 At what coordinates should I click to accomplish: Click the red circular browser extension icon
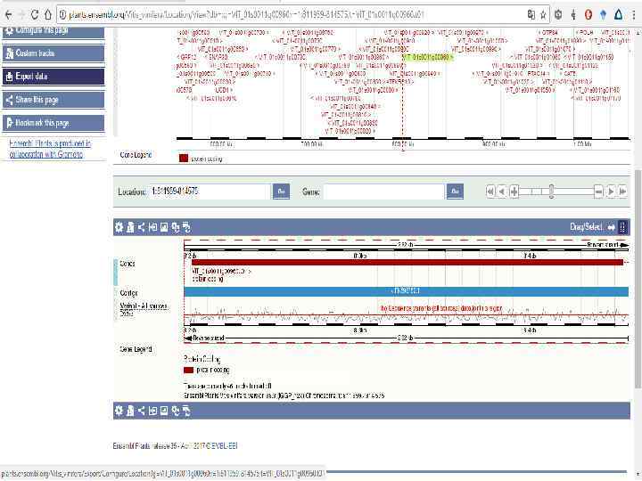[588, 15]
